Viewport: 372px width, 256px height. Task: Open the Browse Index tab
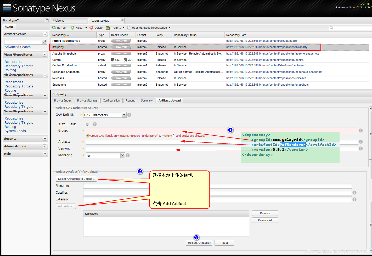[x=63, y=100]
